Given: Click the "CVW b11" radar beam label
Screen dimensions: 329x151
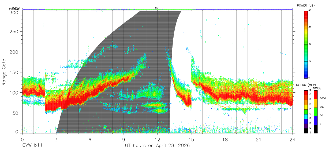Looking at the screenshot, I should [x=32, y=146].
